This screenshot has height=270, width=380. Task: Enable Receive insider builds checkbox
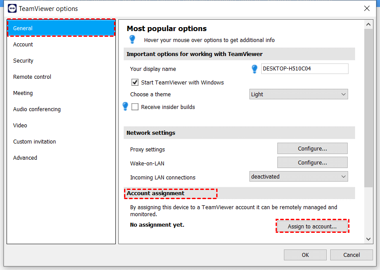click(x=135, y=107)
